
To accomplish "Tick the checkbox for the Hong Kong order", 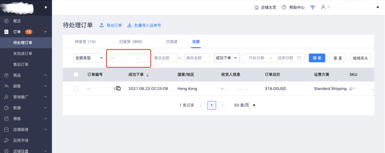I will [x=76, y=89].
